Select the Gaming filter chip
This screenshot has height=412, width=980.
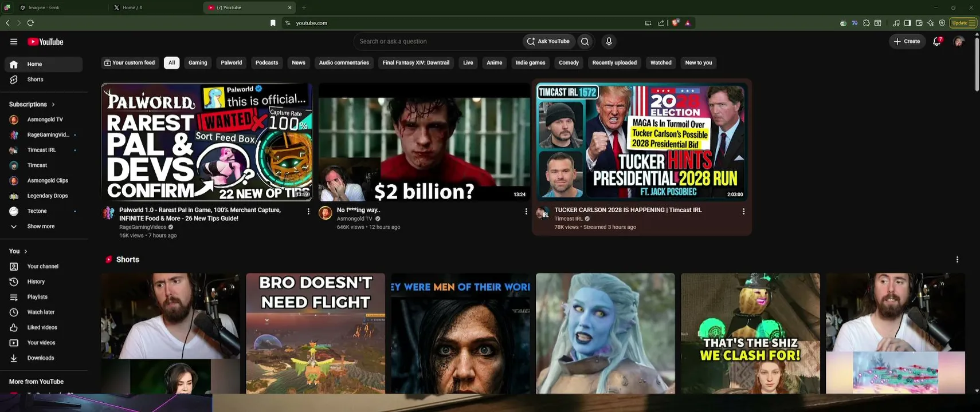click(198, 63)
